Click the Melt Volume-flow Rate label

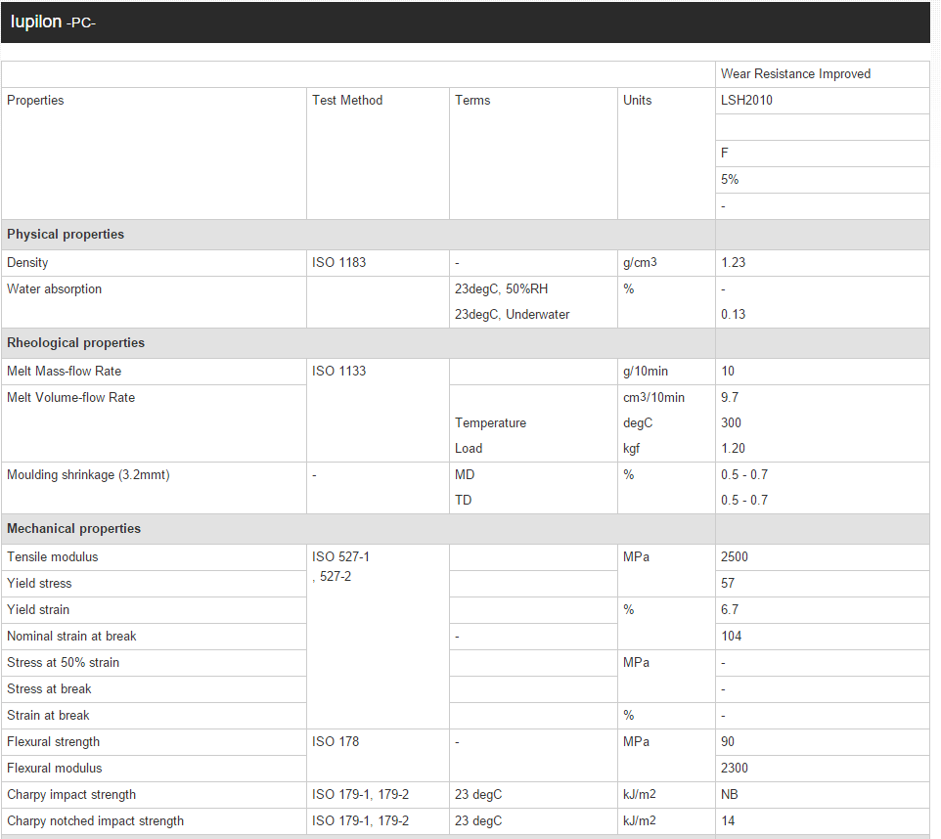click(70, 397)
